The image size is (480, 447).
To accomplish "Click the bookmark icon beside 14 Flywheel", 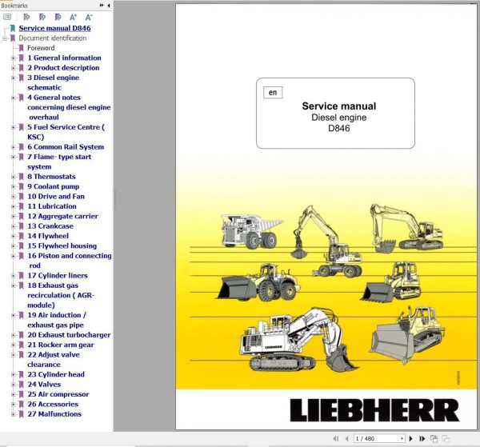I will pos(21,236).
